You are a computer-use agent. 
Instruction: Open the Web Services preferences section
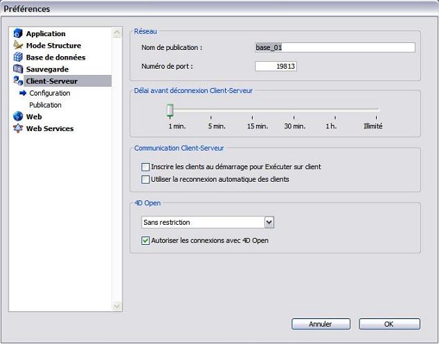tap(49, 128)
